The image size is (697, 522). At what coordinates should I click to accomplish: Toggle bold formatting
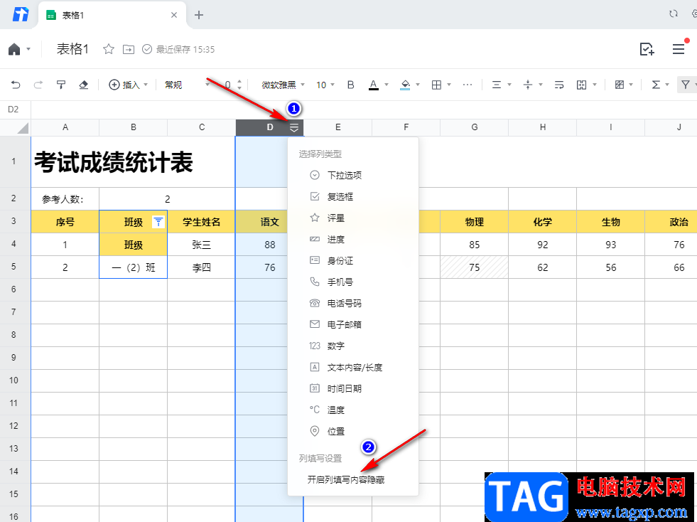point(351,85)
